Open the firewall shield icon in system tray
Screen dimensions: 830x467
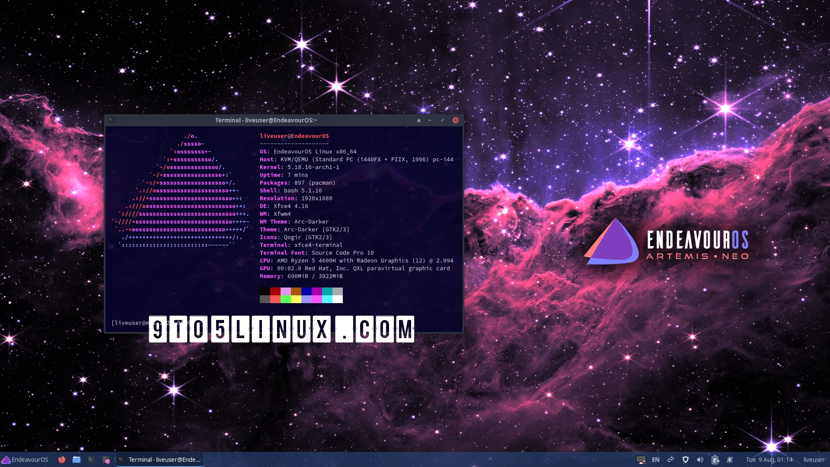pos(686,460)
